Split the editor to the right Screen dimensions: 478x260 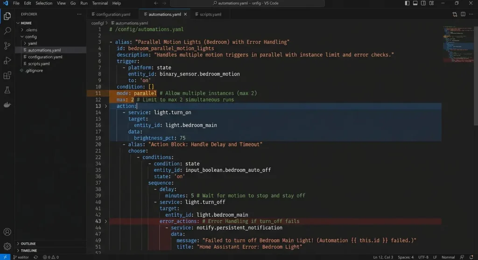point(463,14)
